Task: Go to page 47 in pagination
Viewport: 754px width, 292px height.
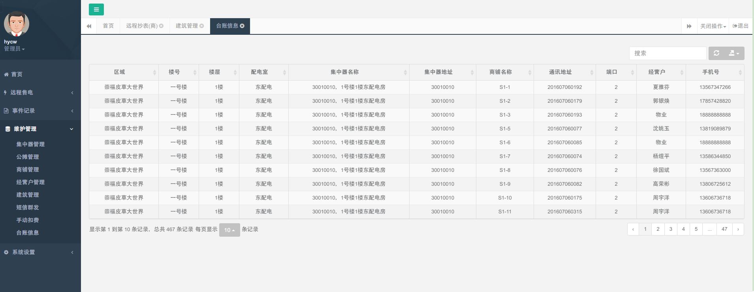Action: 724,229
